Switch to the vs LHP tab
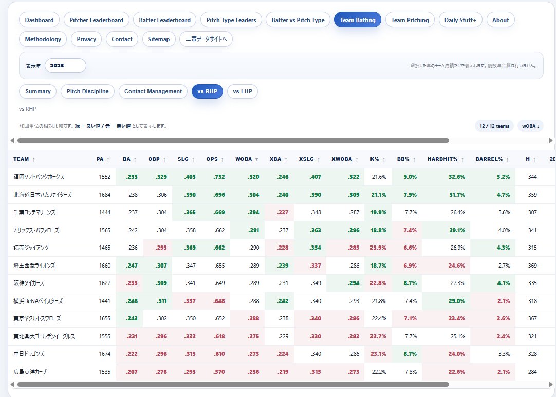 point(243,91)
